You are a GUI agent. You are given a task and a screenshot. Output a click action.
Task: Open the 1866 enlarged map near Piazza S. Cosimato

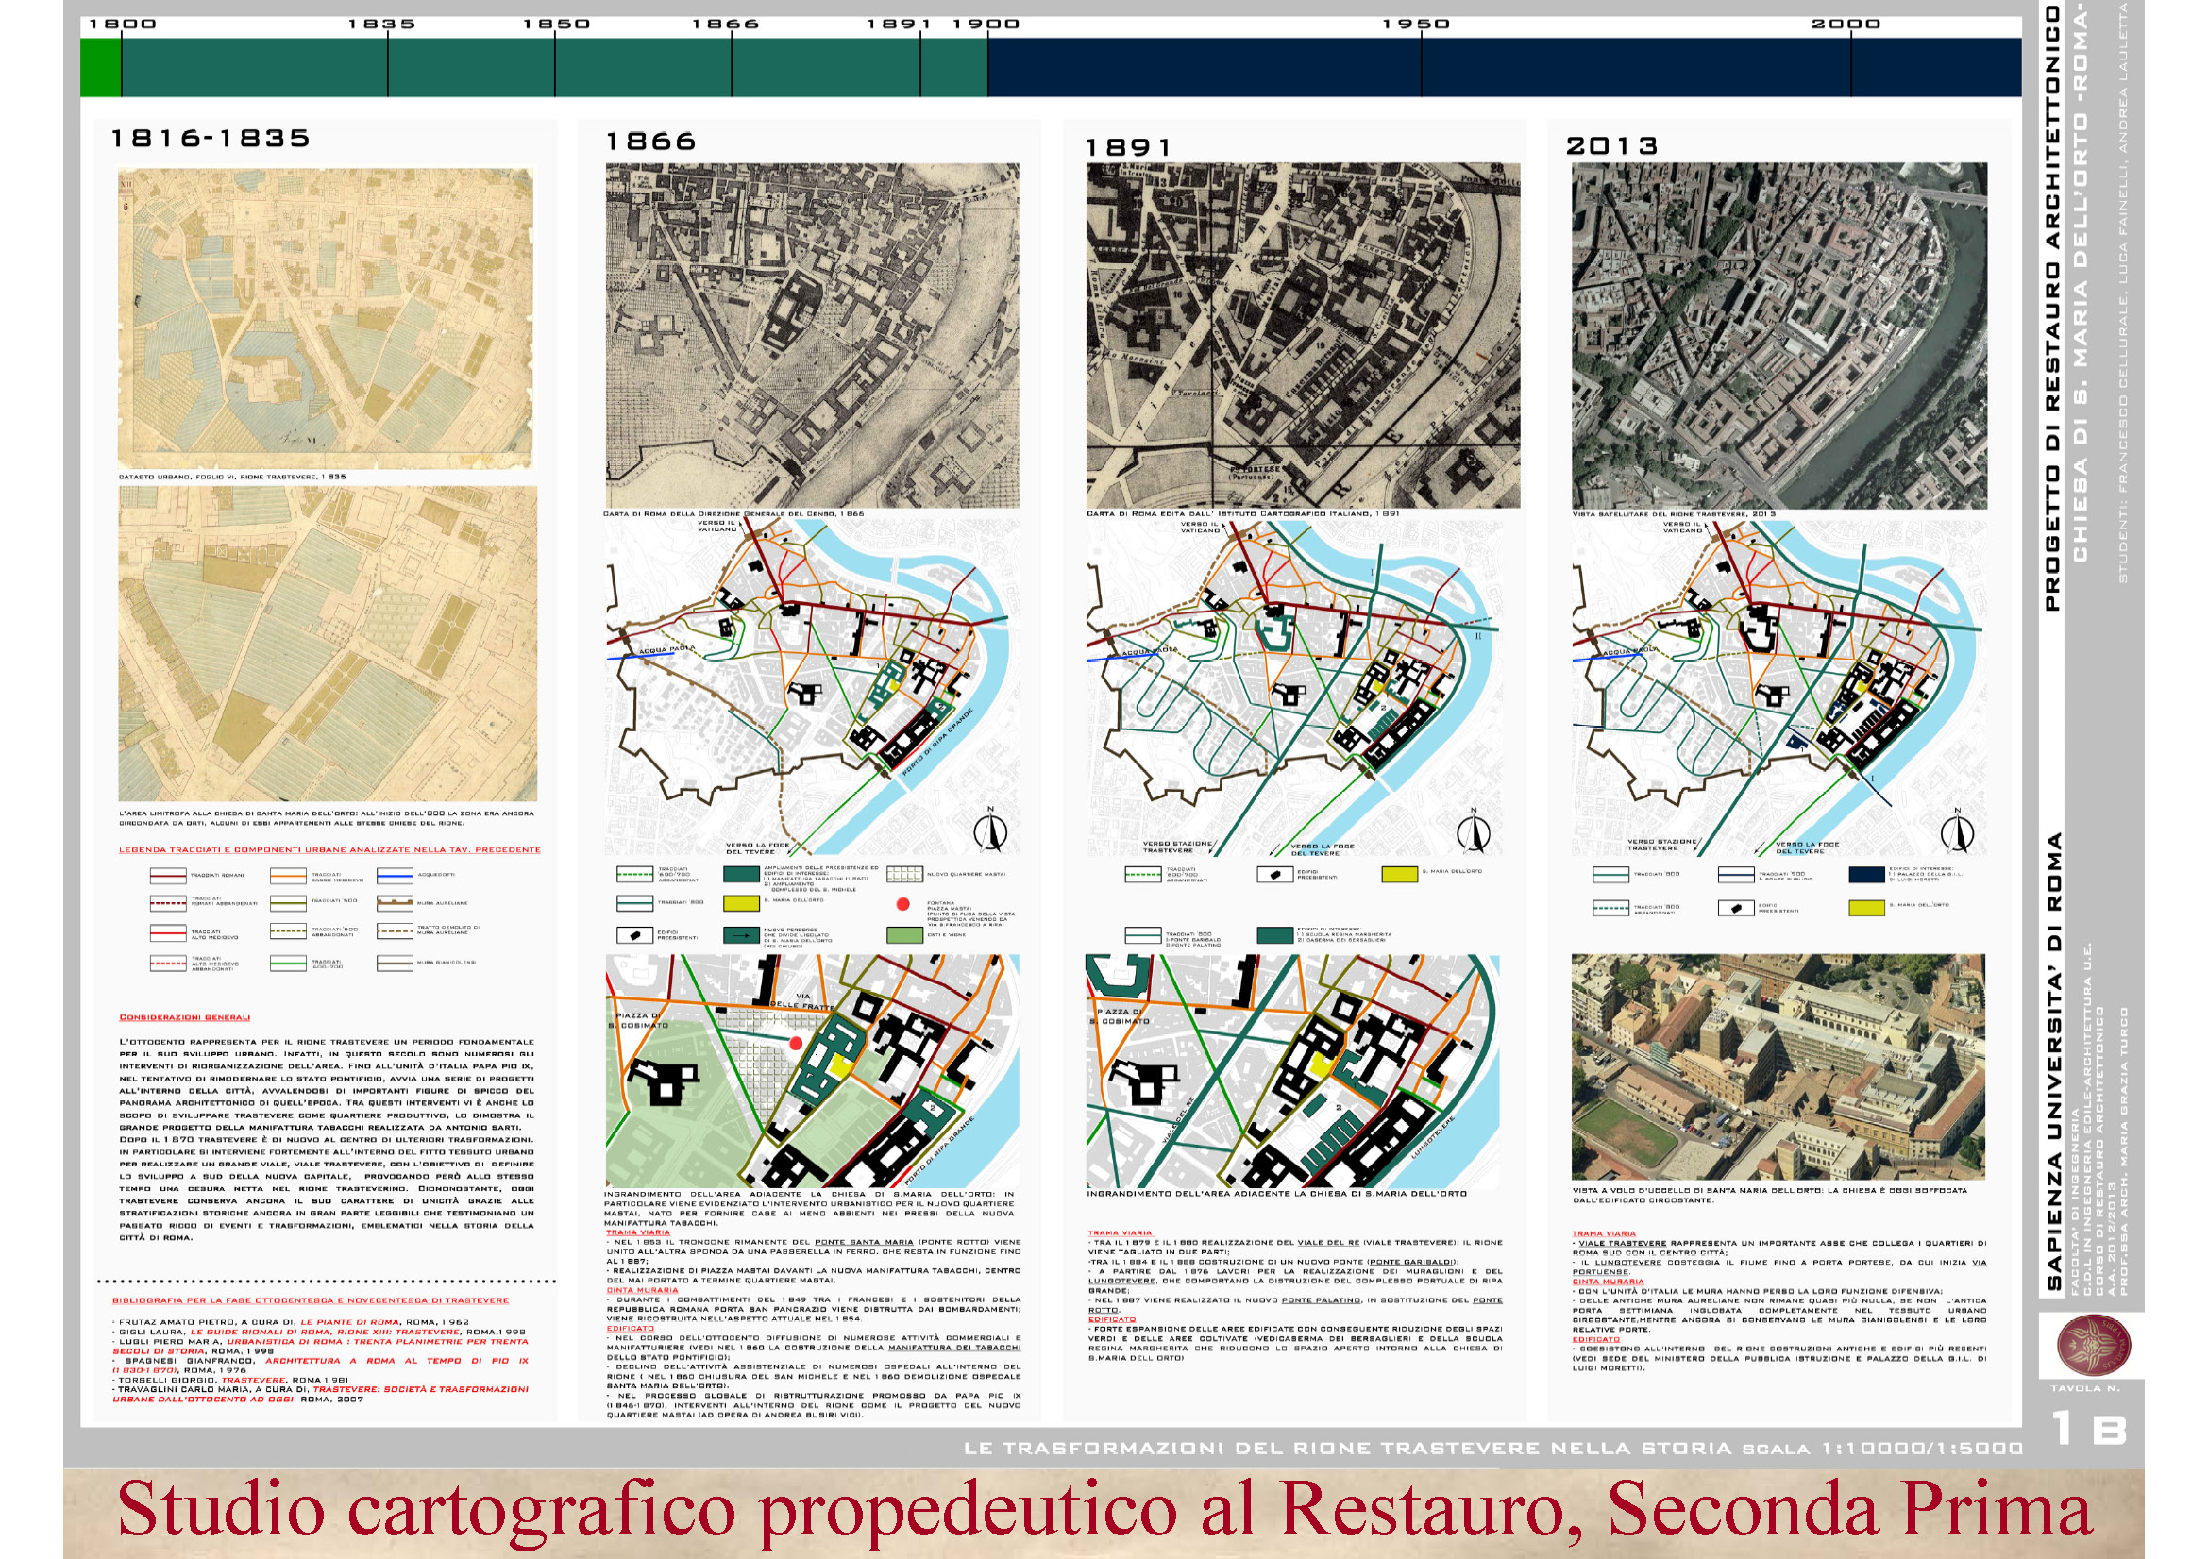[x=813, y=1071]
